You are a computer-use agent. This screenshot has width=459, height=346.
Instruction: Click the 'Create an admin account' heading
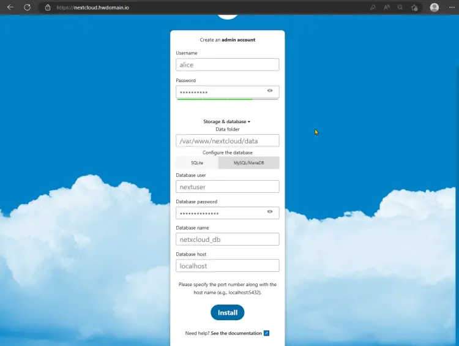pyautogui.click(x=228, y=40)
